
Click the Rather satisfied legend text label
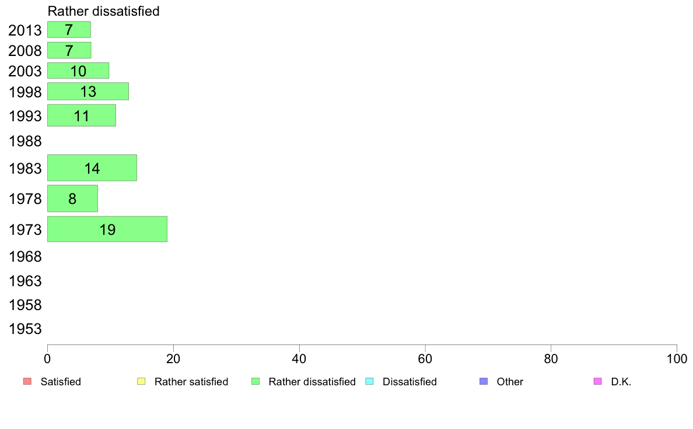tap(191, 382)
